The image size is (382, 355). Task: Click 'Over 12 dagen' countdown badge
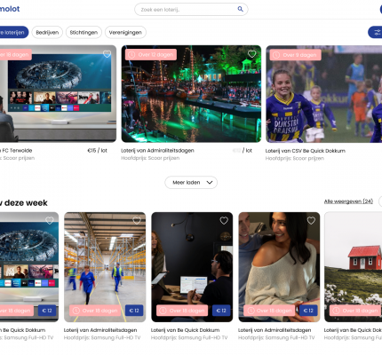tap(151, 55)
